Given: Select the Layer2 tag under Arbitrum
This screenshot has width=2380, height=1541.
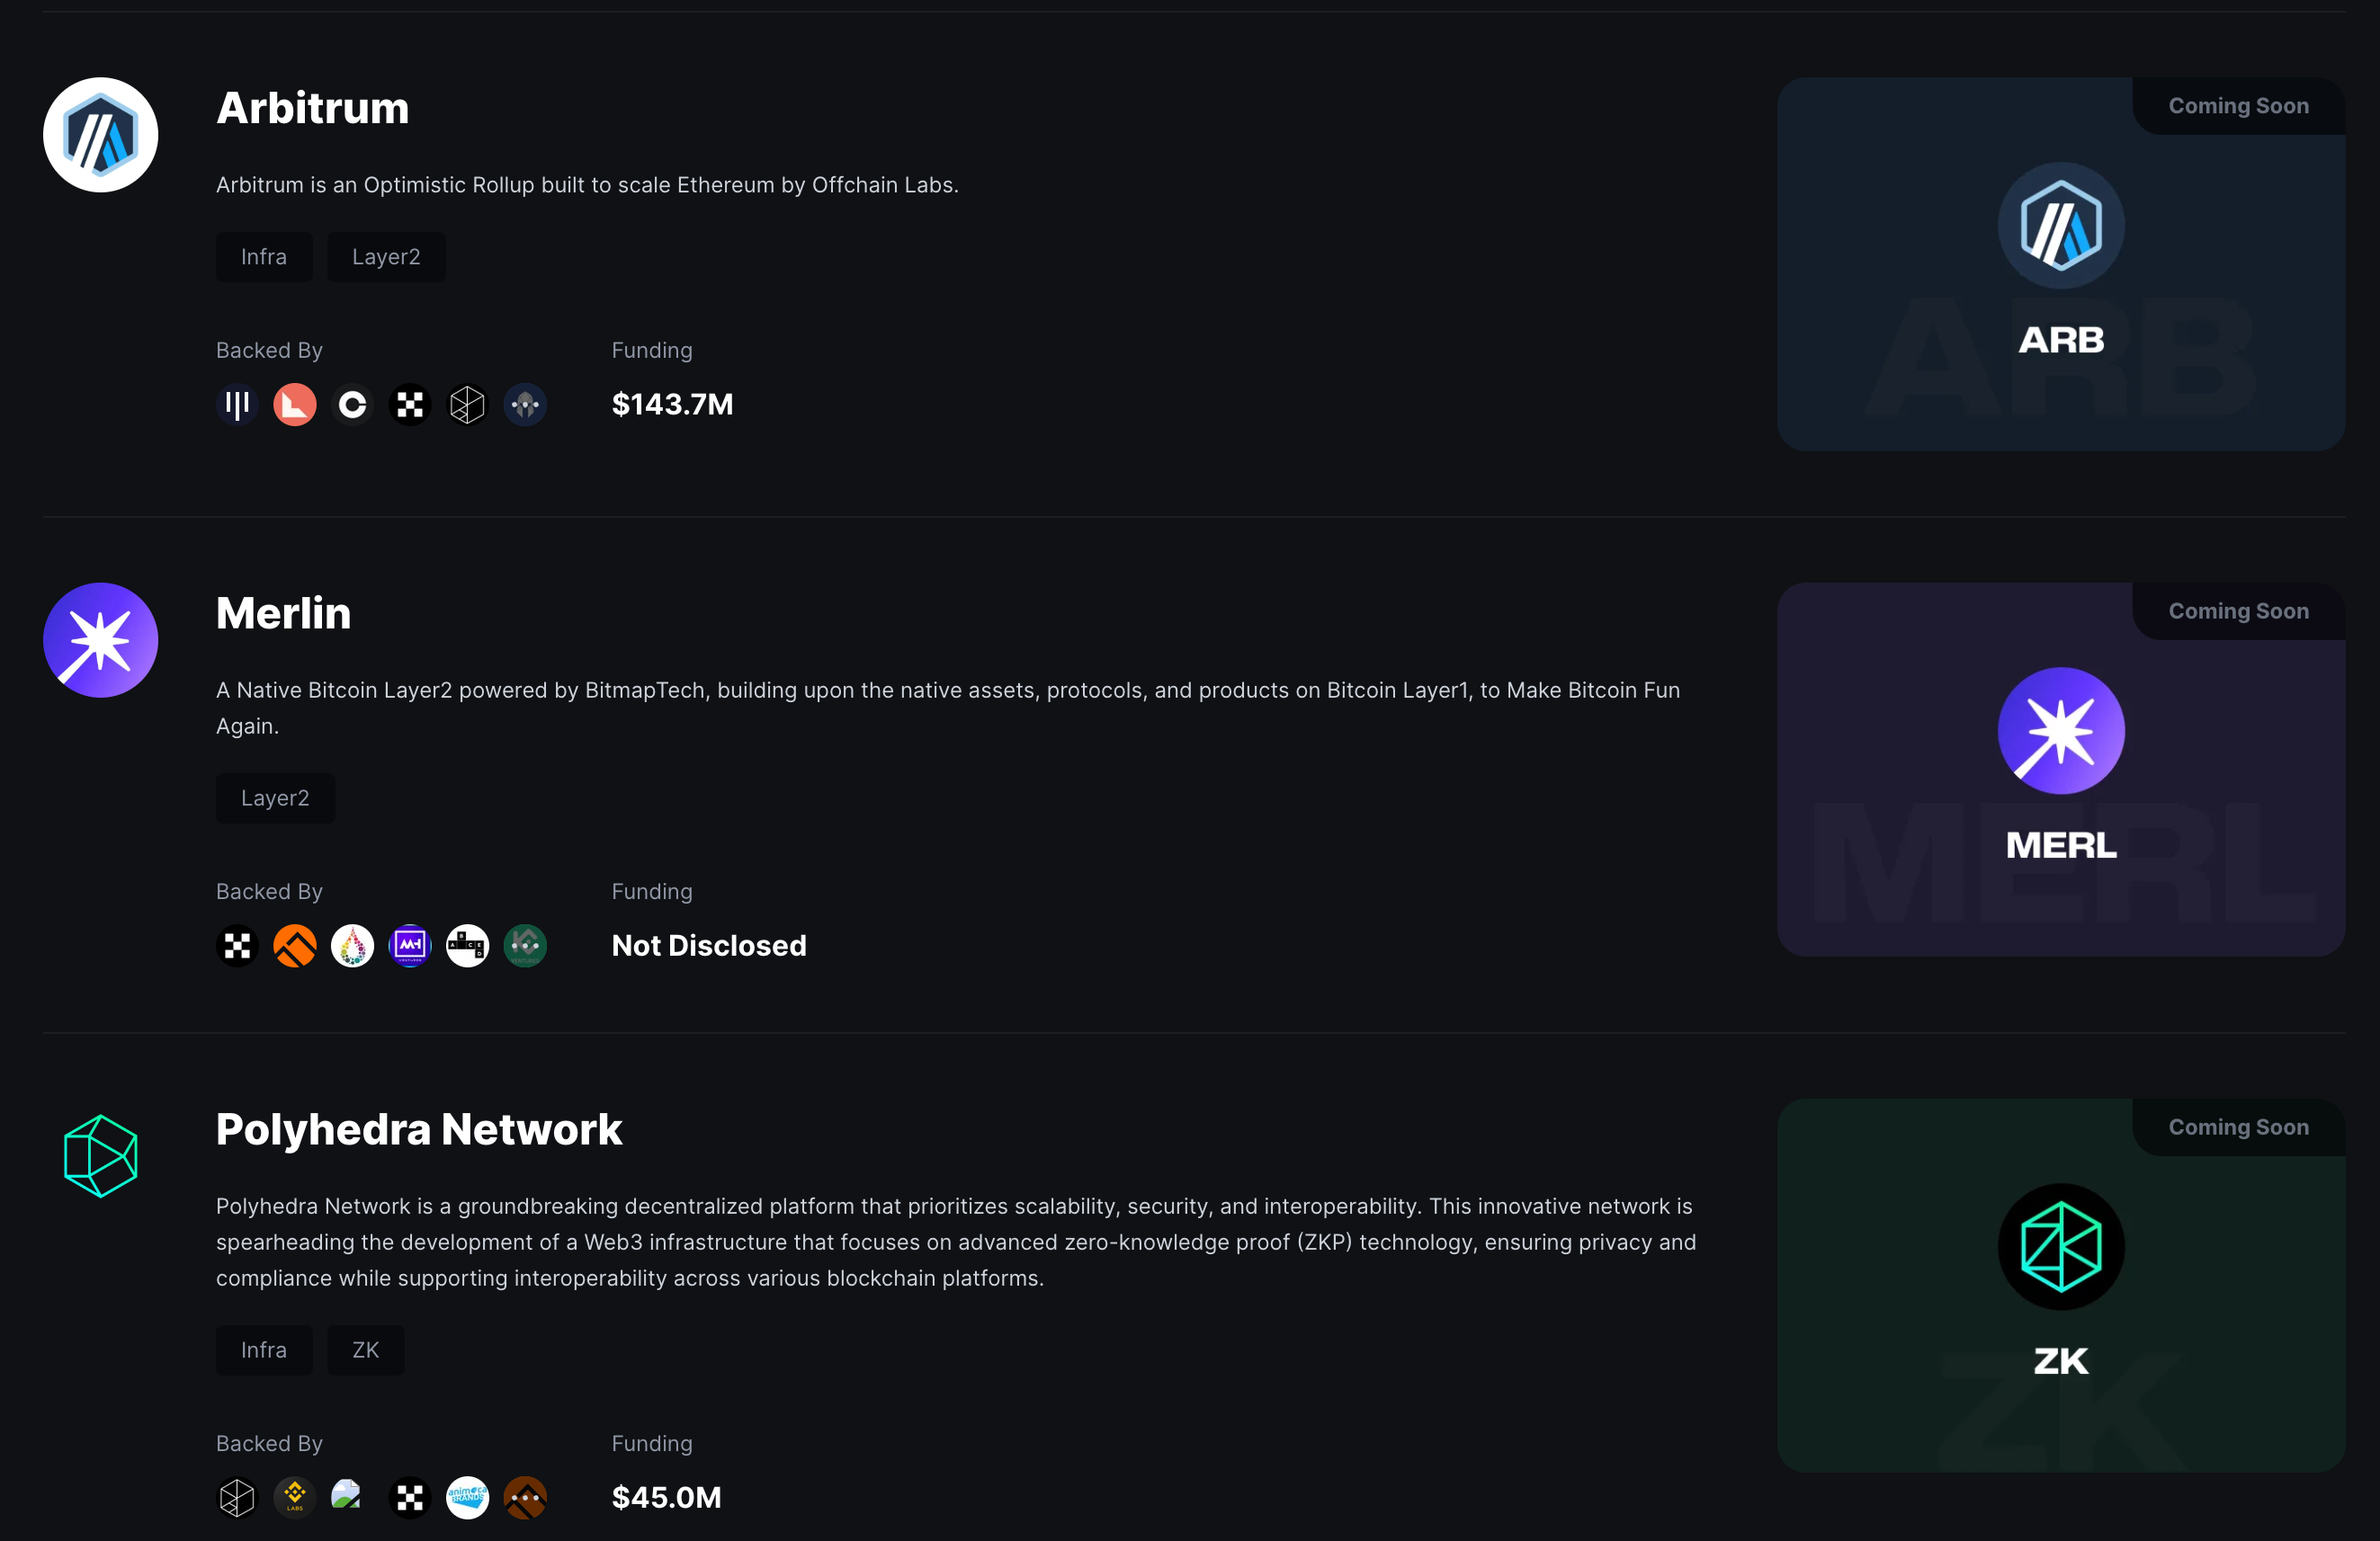Looking at the screenshot, I should (386, 257).
